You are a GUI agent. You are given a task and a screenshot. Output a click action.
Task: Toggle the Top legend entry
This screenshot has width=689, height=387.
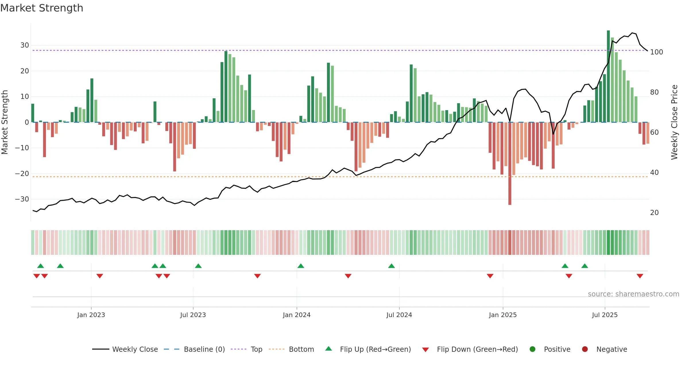pos(247,349)
